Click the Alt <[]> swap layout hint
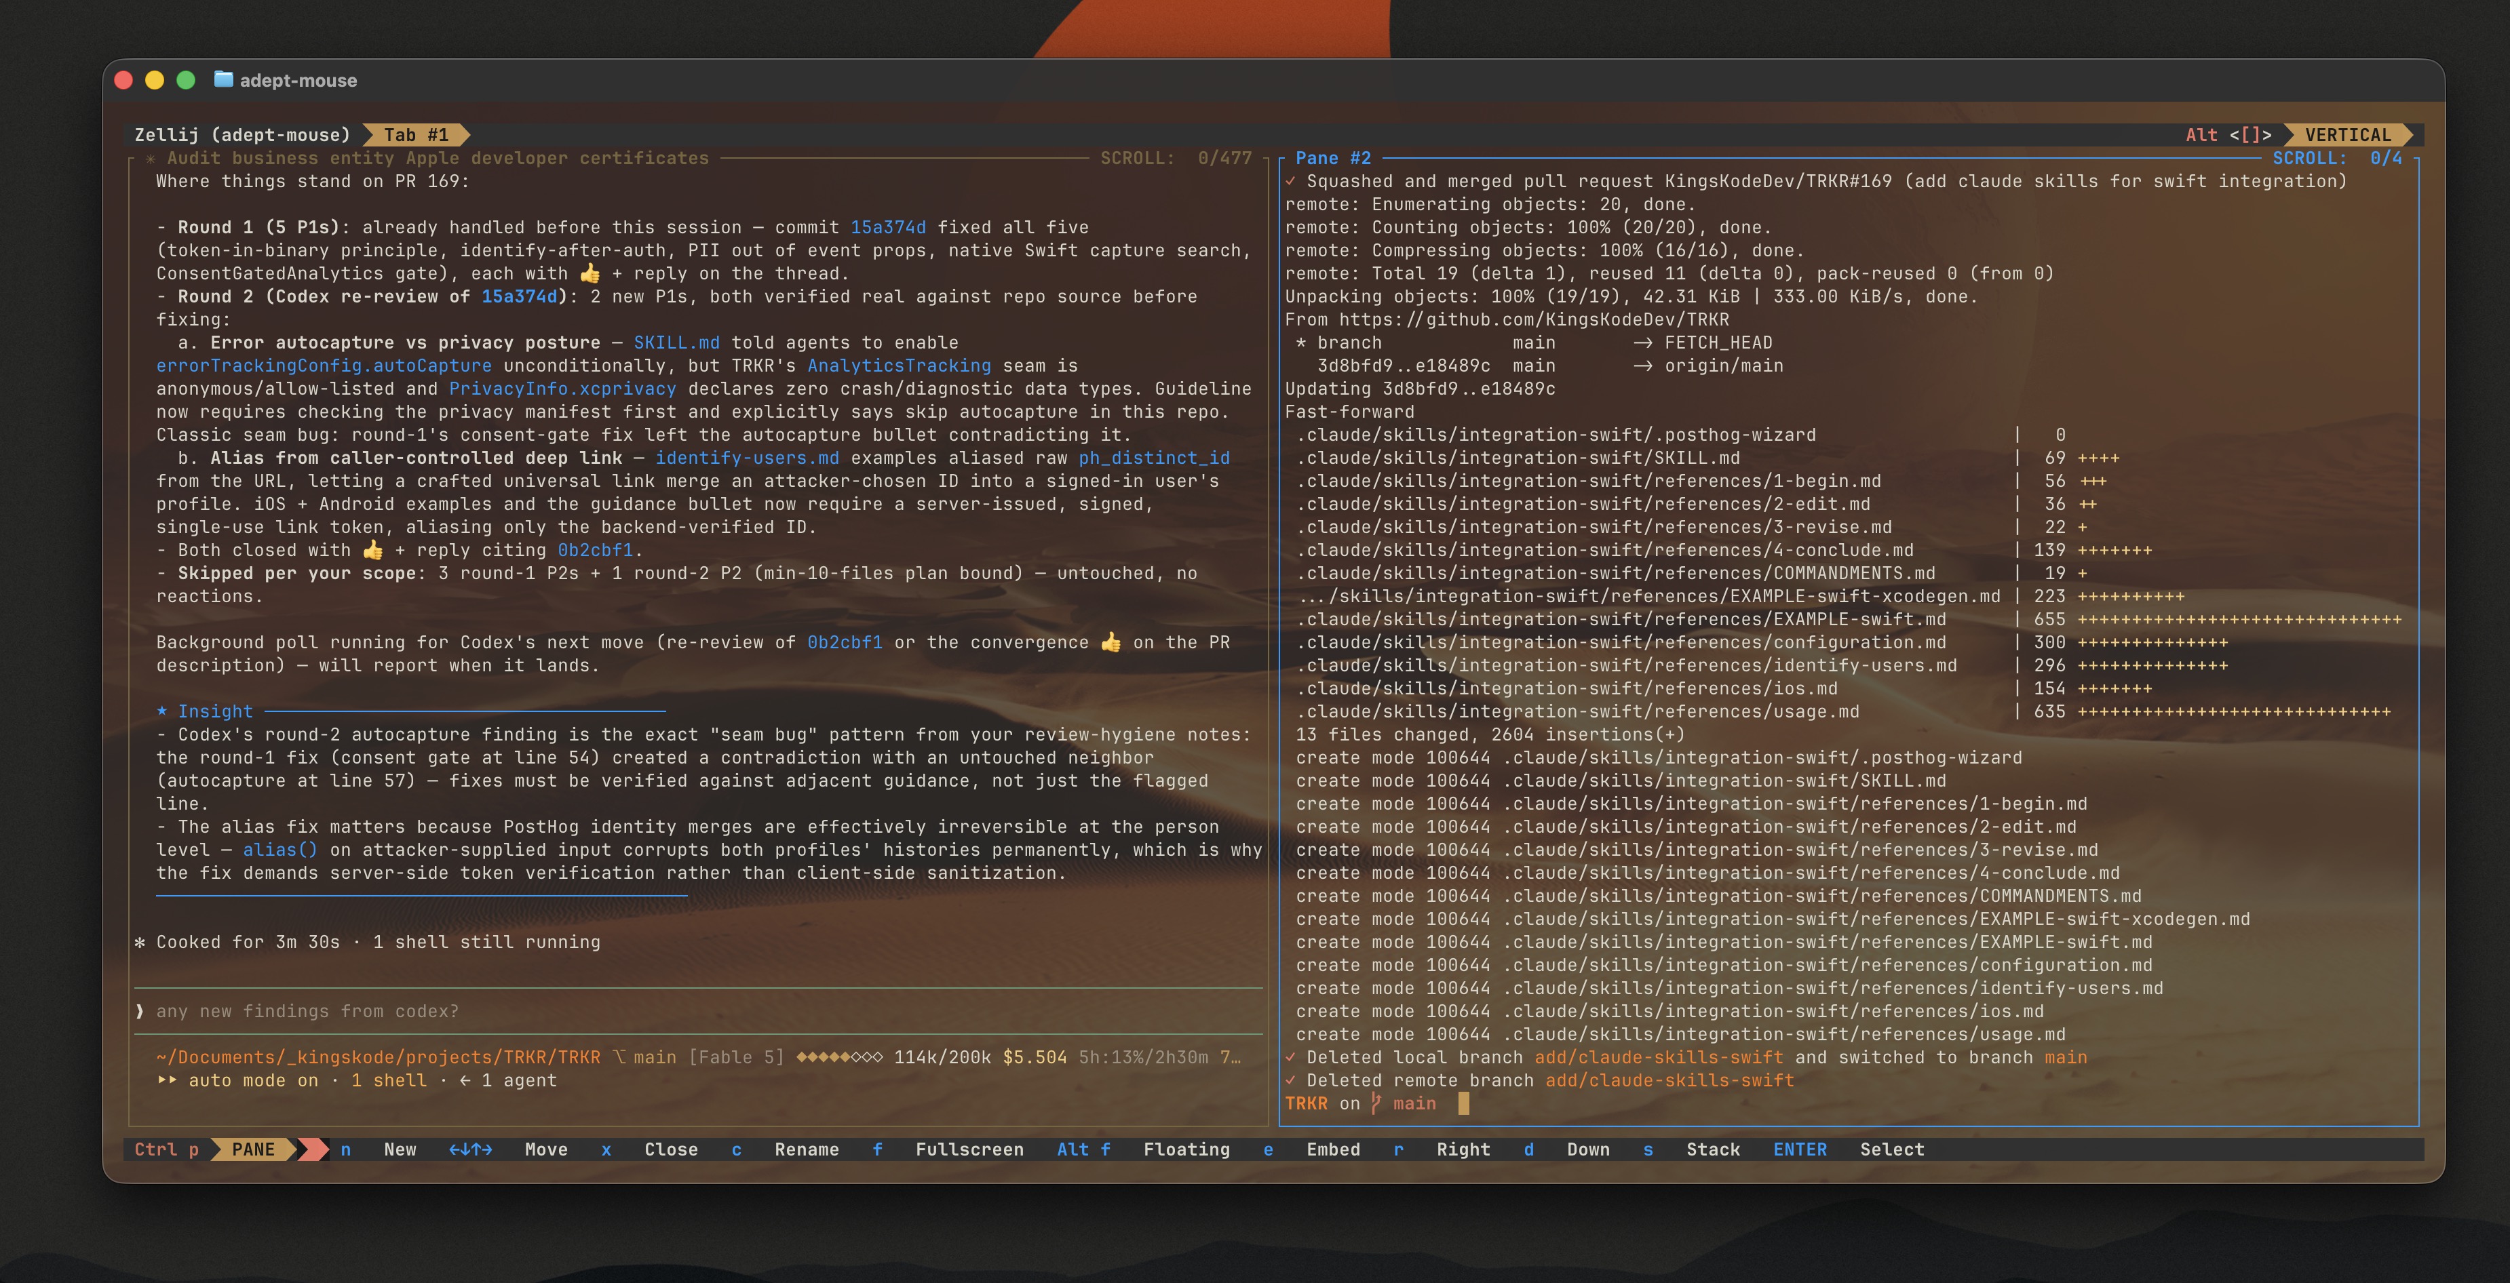 (x=2228, y=134)
